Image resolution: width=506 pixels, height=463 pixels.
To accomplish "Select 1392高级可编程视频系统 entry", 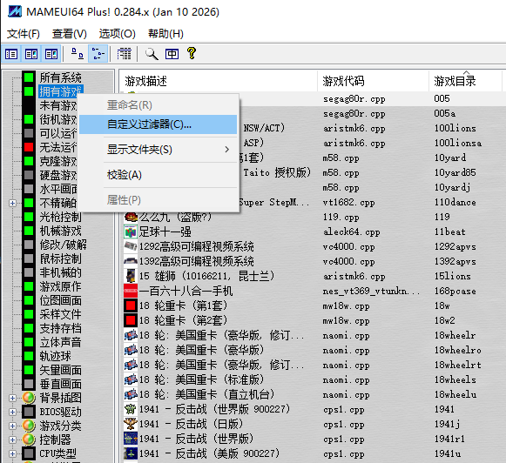I will pos(197,261).
